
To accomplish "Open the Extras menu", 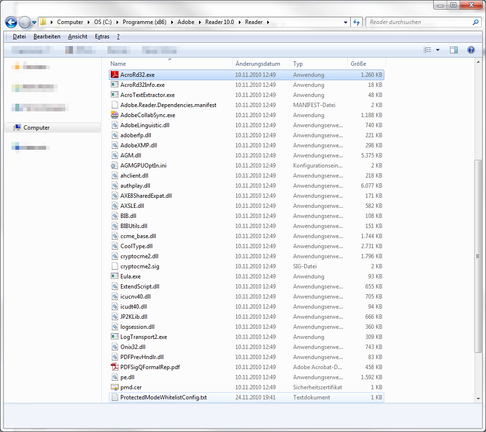I will tap(102, 36).
